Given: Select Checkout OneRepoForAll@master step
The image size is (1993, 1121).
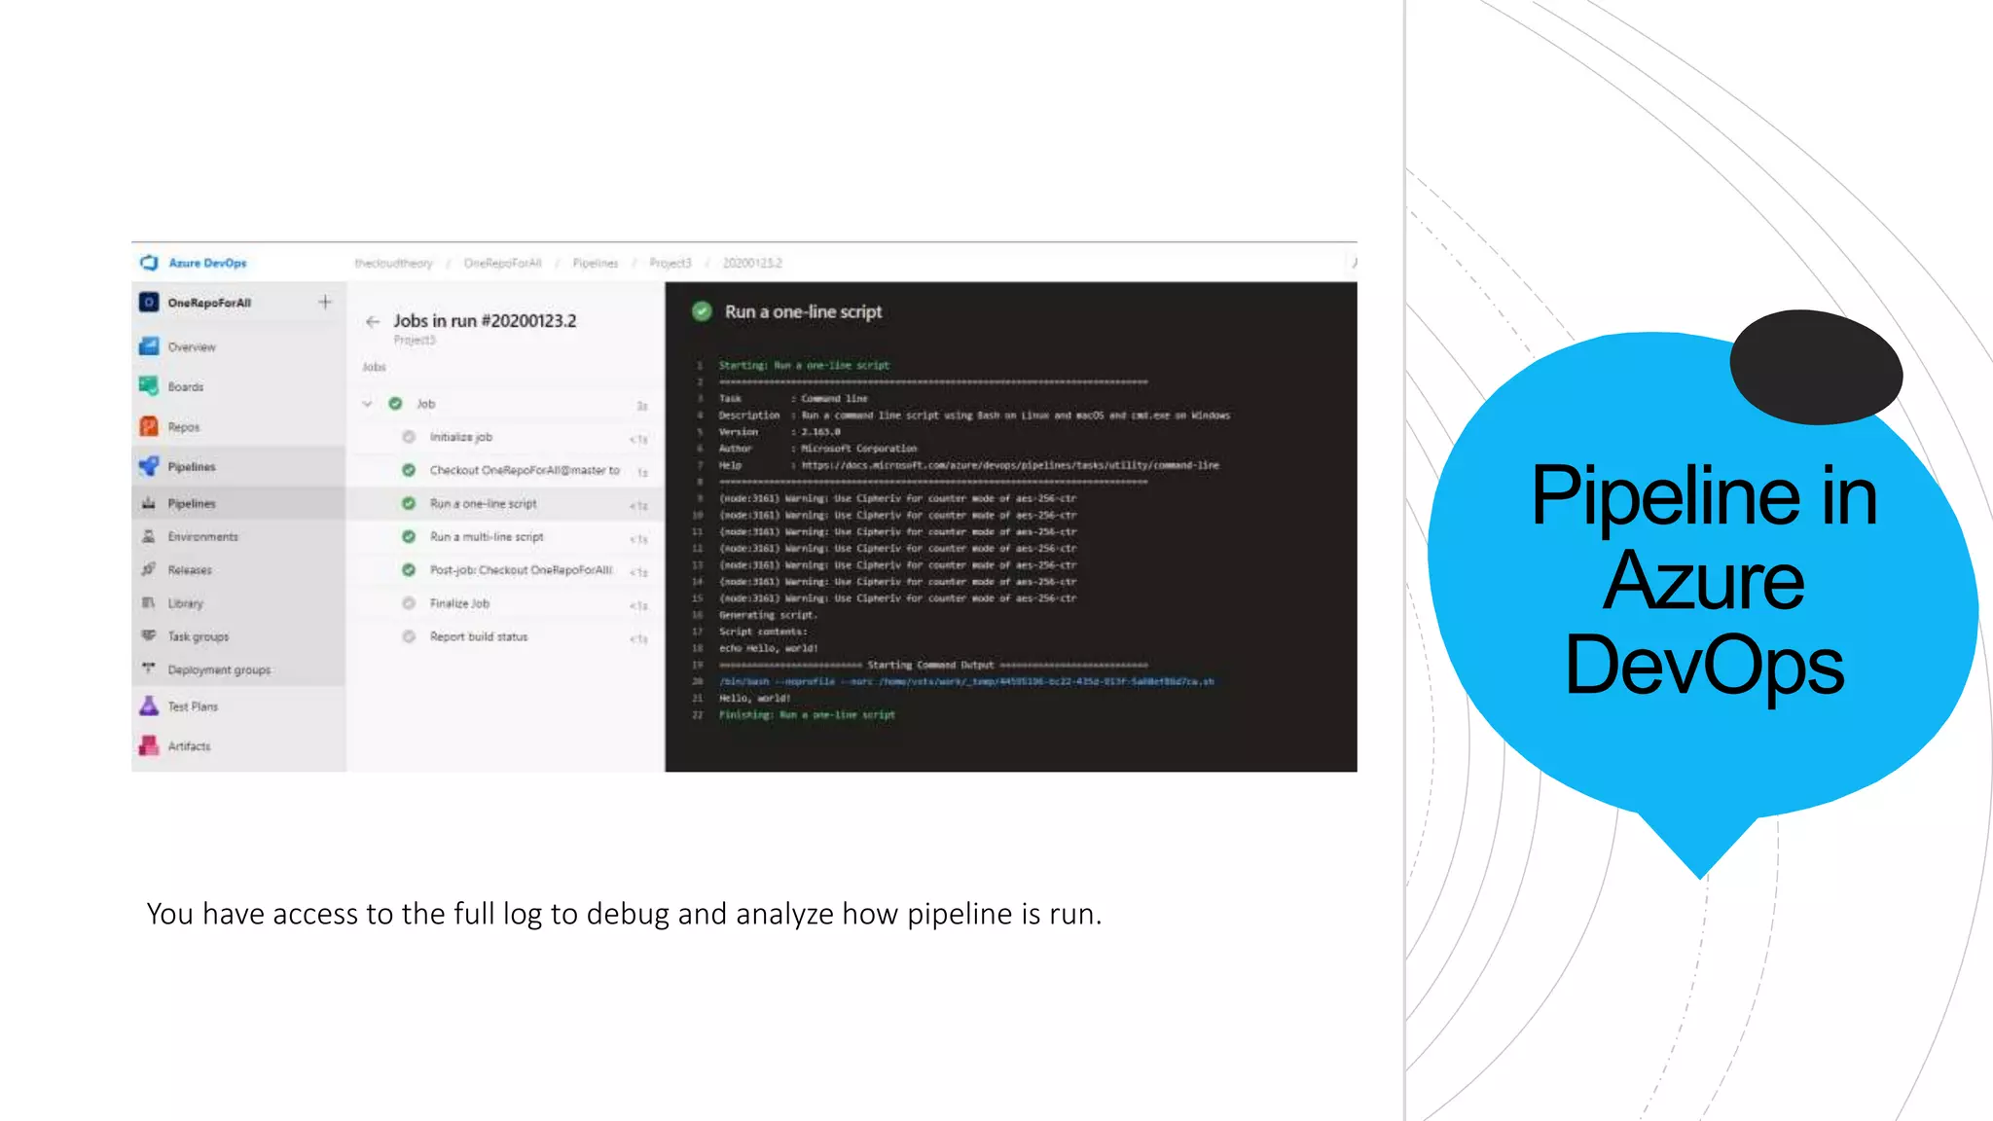Looking at the screenshot, I should pyautogui.click(x=505, y=470).
